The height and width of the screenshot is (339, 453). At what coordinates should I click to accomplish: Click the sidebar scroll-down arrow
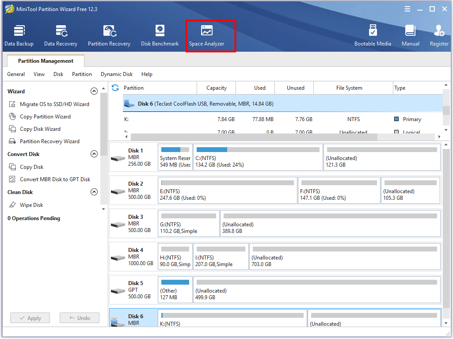(x=104, y=209)
